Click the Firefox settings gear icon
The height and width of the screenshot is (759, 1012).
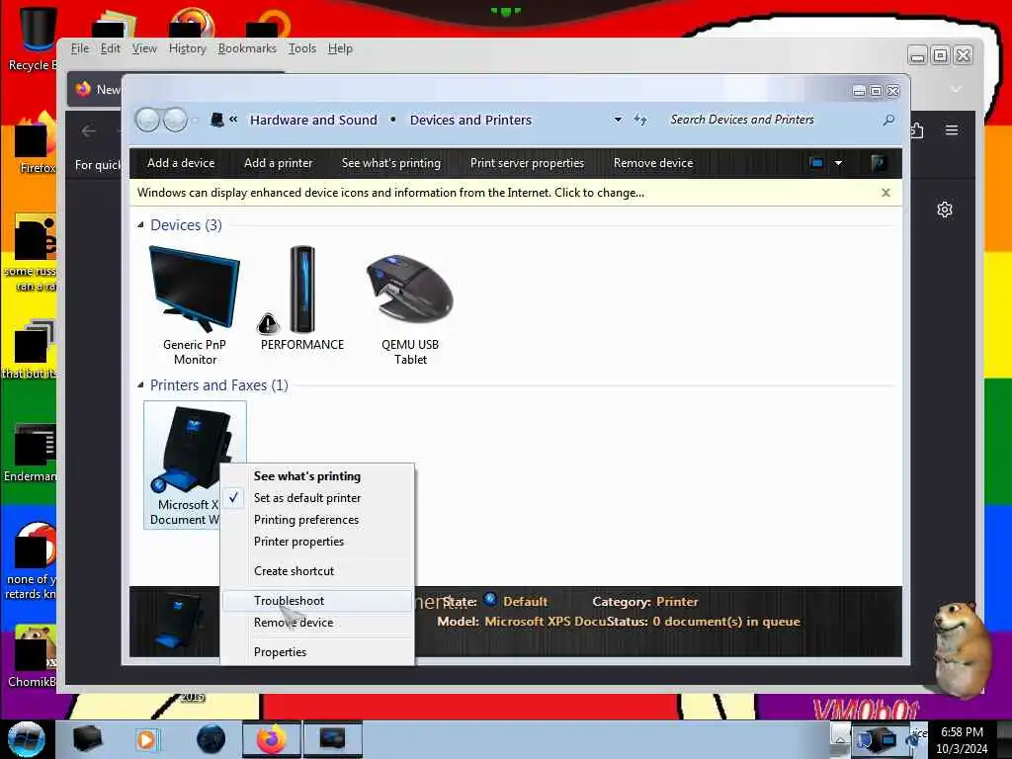click(x=945, y=210)
